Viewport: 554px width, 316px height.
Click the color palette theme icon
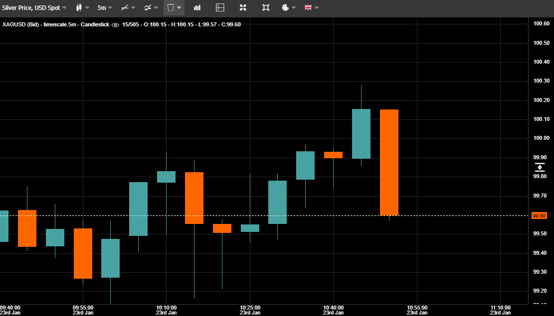(285, 7)
